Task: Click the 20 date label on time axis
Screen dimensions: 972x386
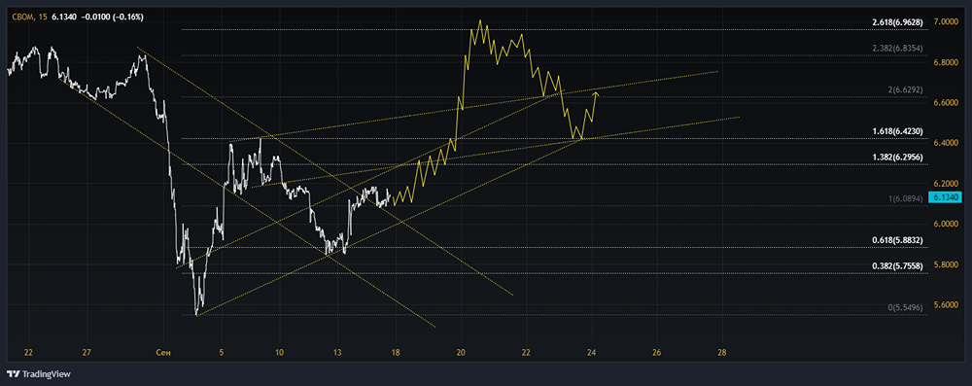Action: [x=461, y=353]
